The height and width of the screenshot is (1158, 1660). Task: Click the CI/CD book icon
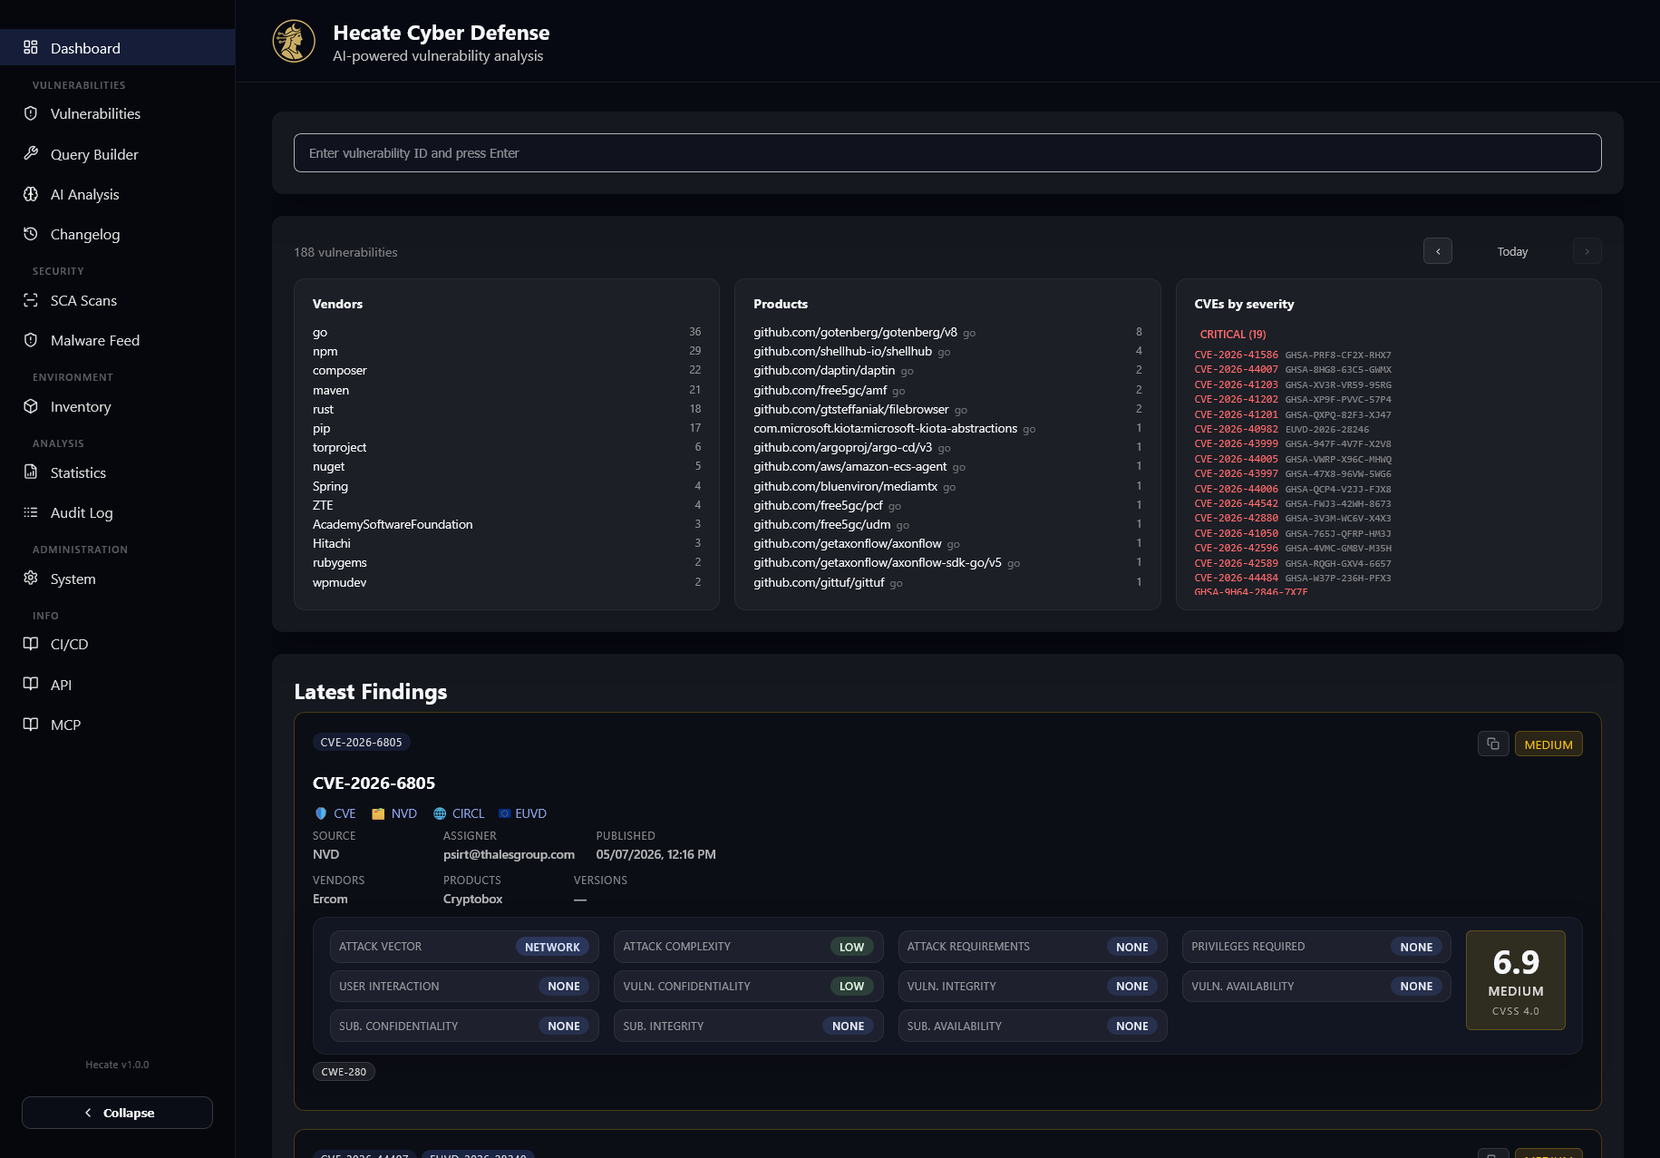(x=31, y=644)
